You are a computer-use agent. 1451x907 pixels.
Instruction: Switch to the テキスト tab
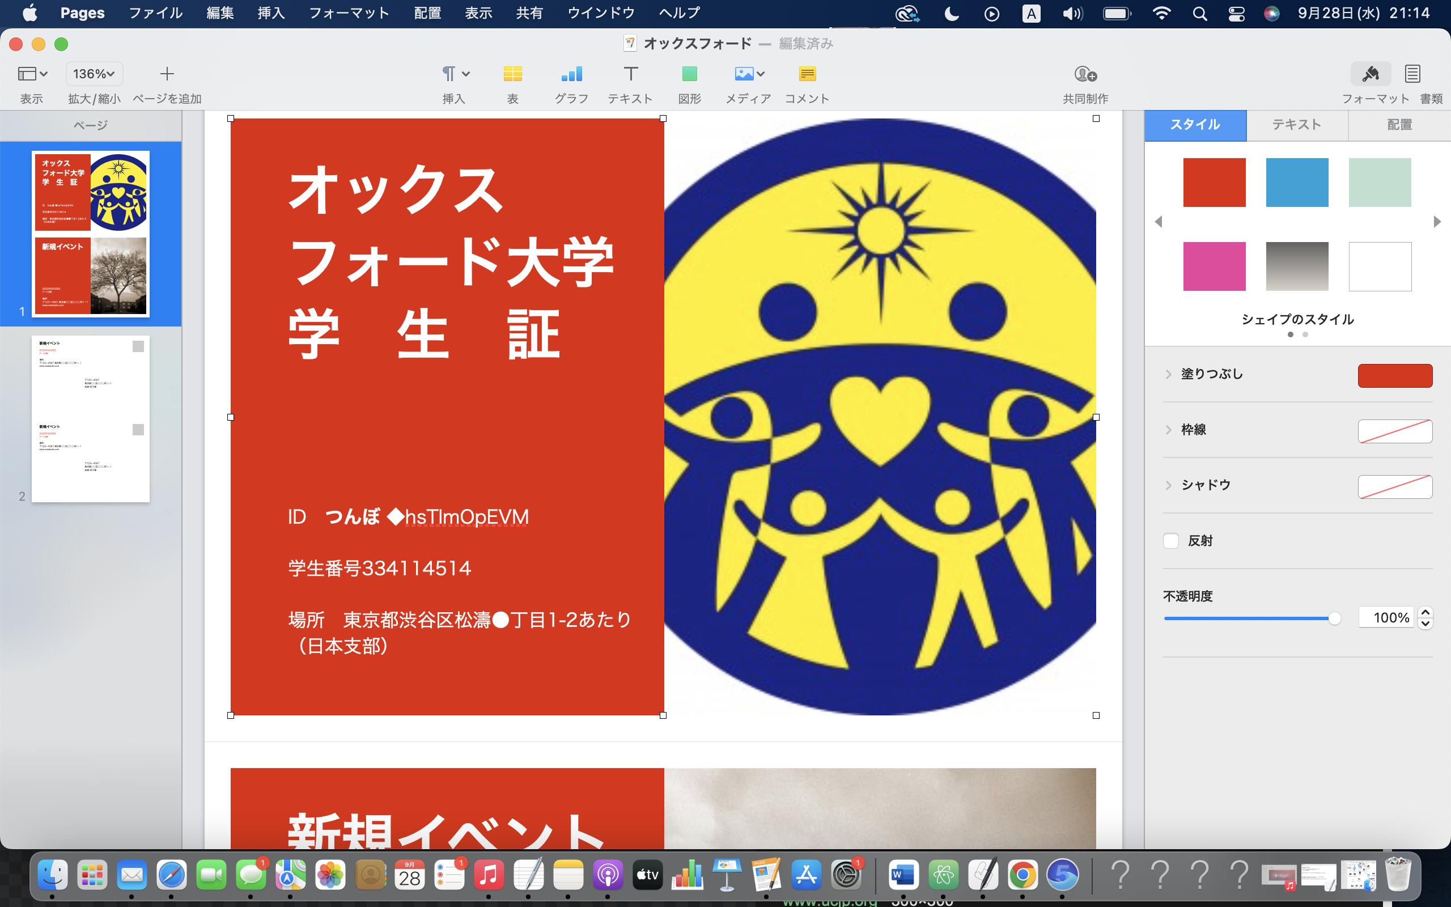click(1297, 125)
